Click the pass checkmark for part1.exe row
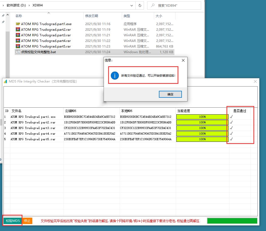Viewport: 266px width, 231px height. click(231, 117)
